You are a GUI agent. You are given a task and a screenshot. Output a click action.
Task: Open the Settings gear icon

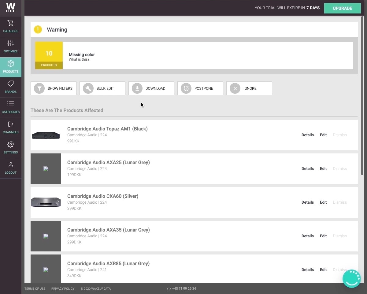(11, 144)
